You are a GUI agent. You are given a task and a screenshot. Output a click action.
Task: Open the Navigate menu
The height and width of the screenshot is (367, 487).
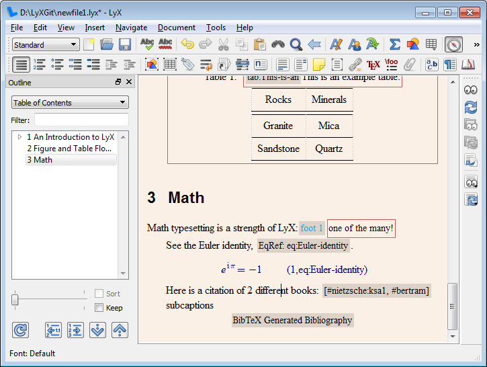(x=131, y=28)
